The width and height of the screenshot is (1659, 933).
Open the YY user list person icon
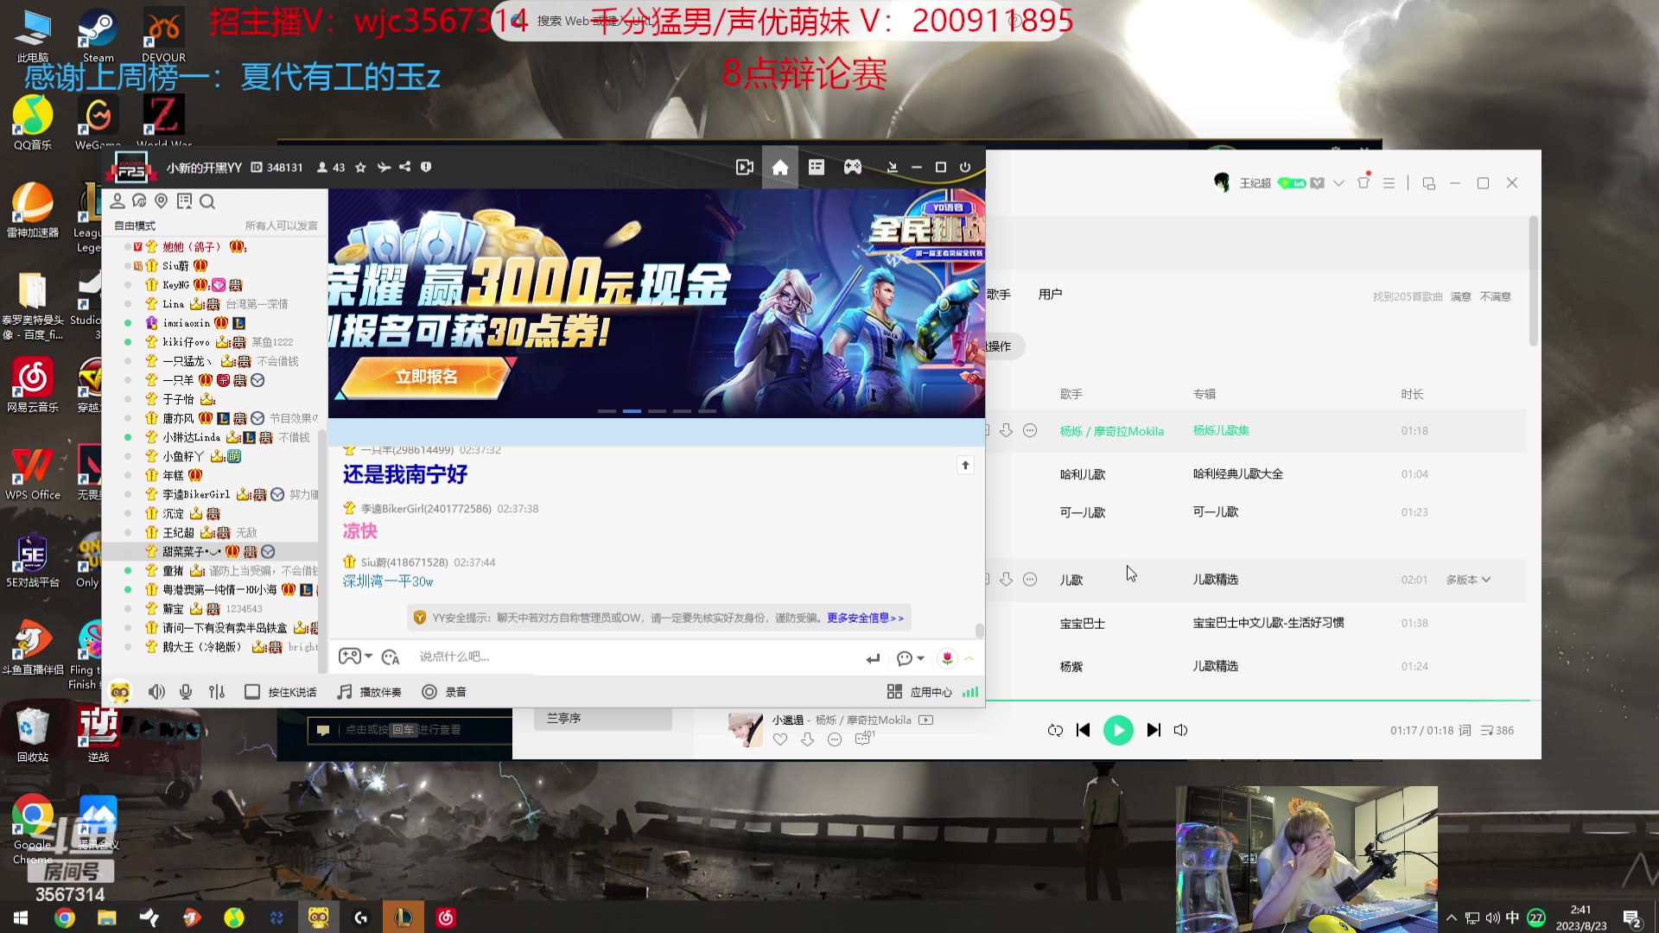pyautogui.click(x=118, y=201)
